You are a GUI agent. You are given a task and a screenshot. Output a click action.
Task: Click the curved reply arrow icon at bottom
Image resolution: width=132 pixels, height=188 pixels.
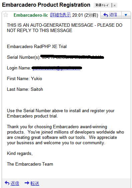tap(7, 183)
